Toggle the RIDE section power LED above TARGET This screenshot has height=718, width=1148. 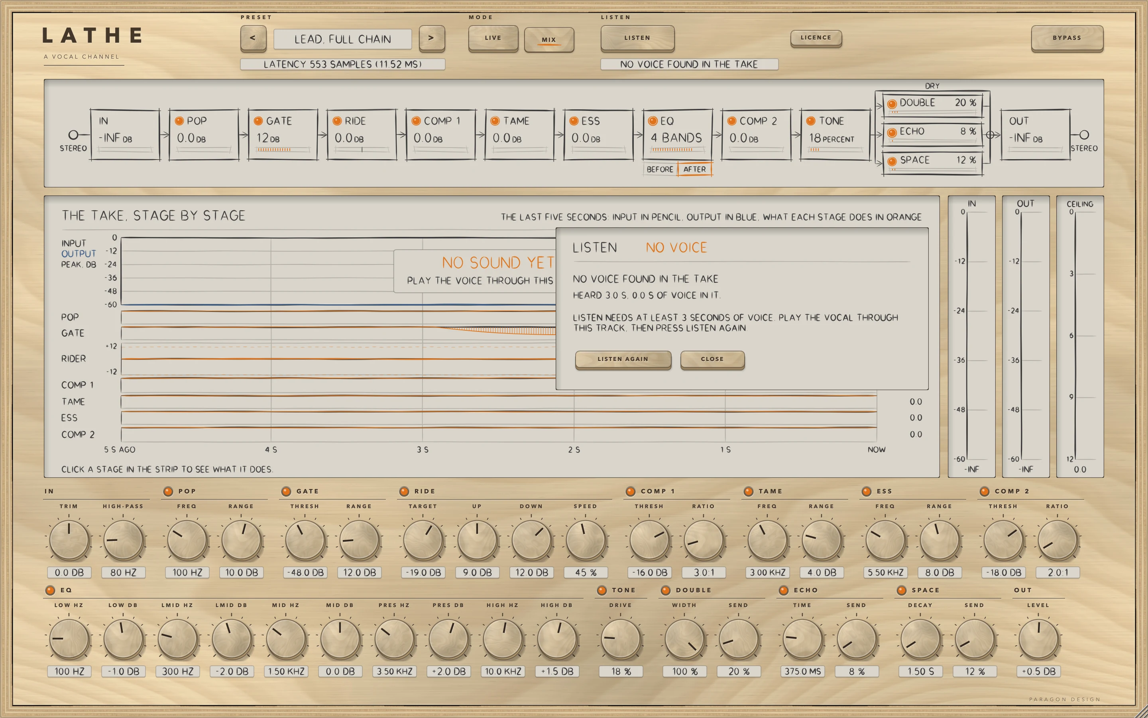pyautogui.click(x=404, y=491)
